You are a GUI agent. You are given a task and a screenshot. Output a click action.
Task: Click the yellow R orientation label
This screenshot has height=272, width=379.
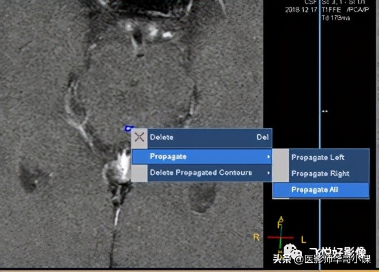tap(256, 237)
